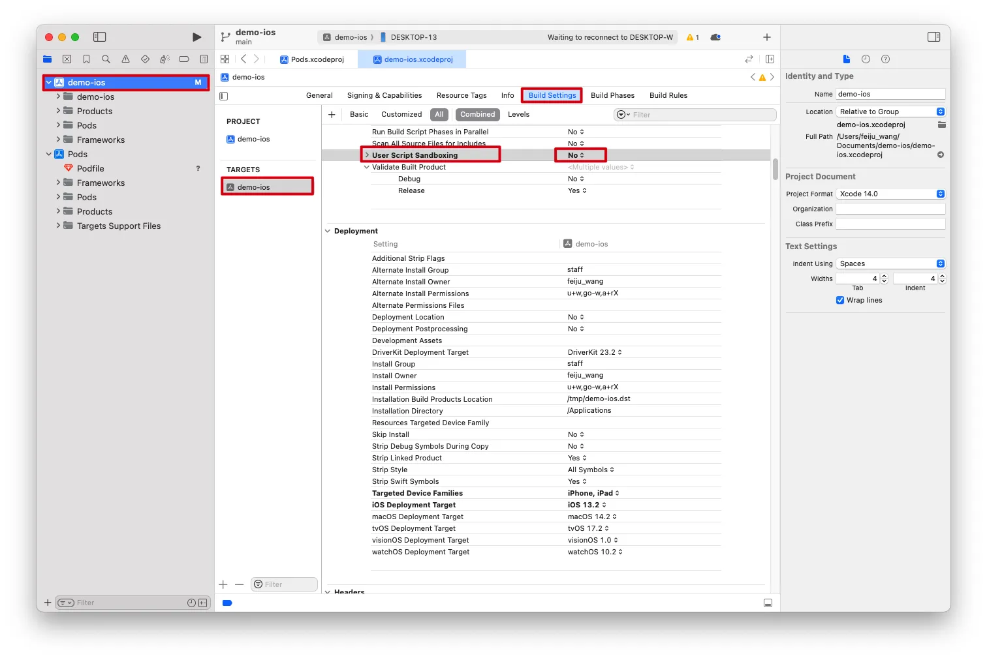Open the source control navigator

click(x=67, y=59)
